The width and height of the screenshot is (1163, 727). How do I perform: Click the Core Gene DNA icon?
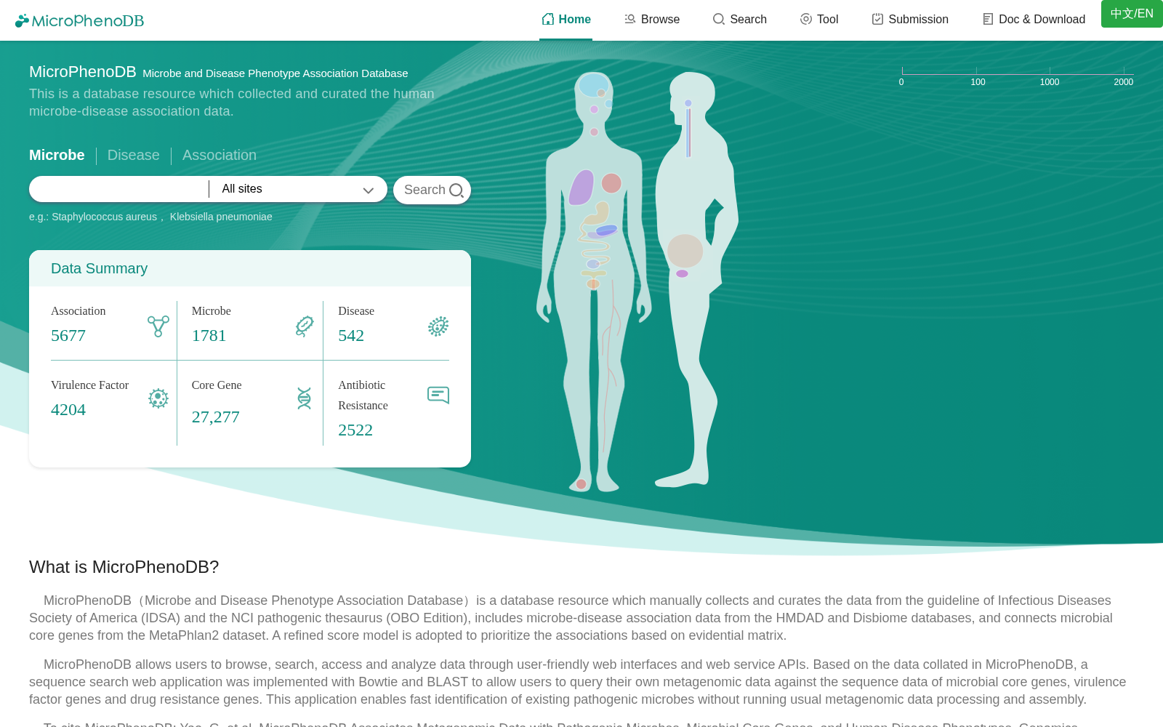[x=305, y=398]
